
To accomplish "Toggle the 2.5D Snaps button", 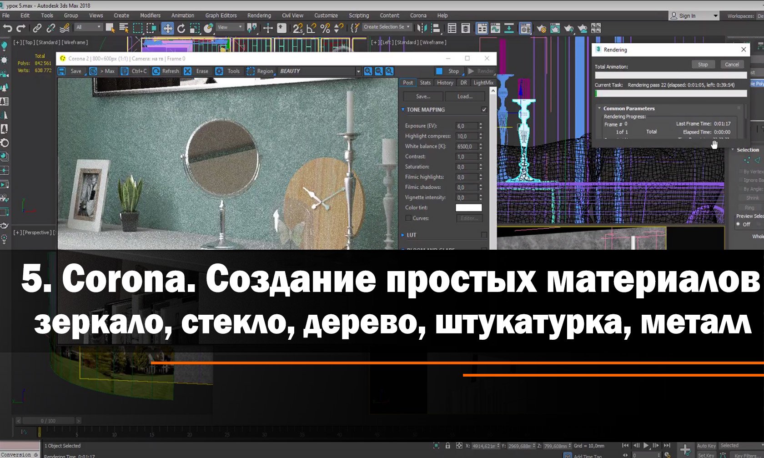I will 297,28.
